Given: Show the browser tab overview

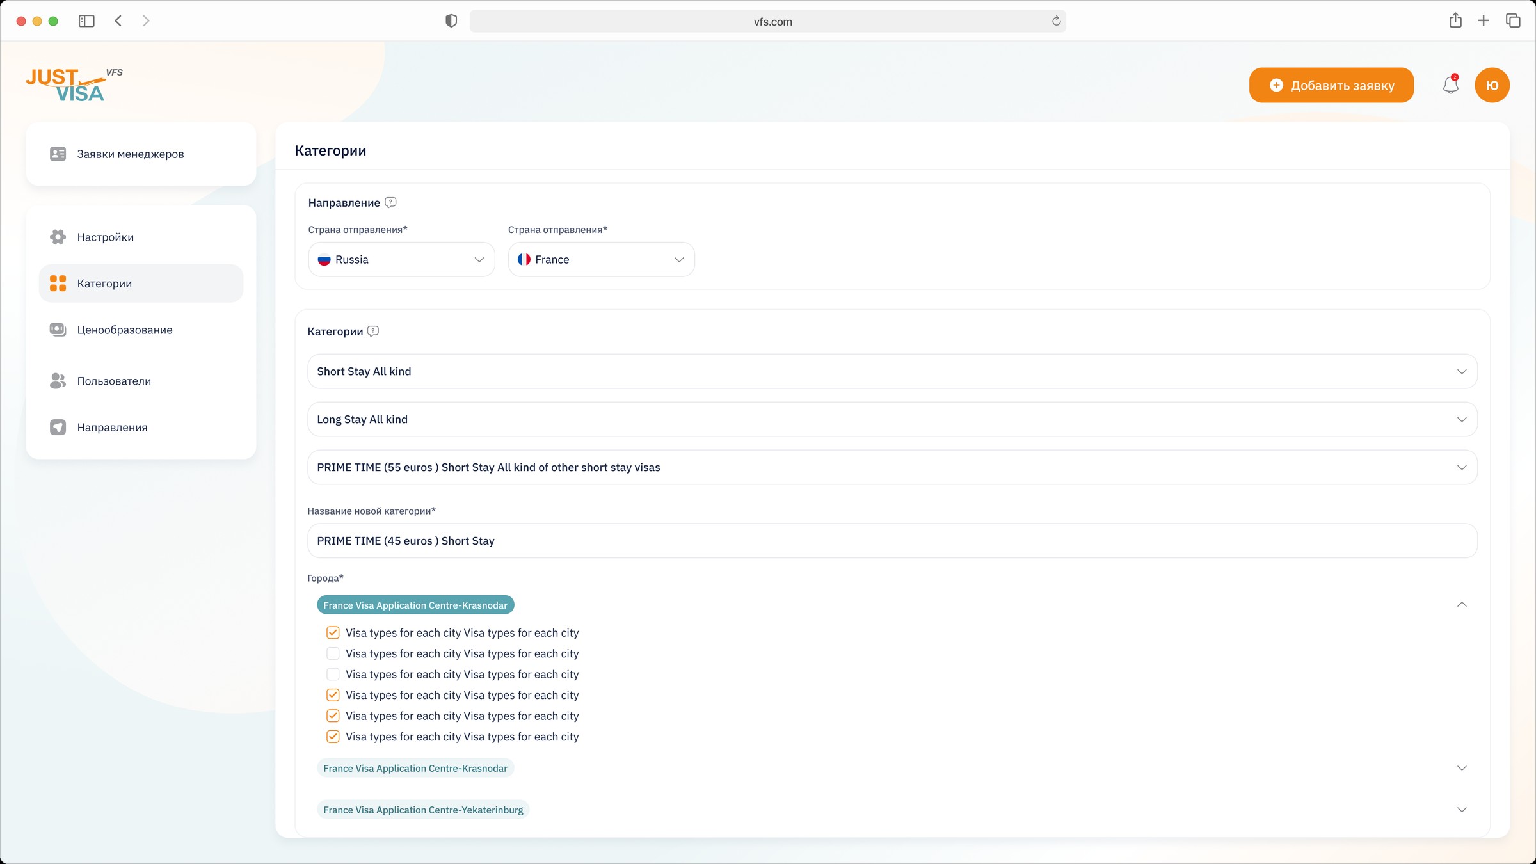Looking at the screenshot, I should (x=1513, y=21).
